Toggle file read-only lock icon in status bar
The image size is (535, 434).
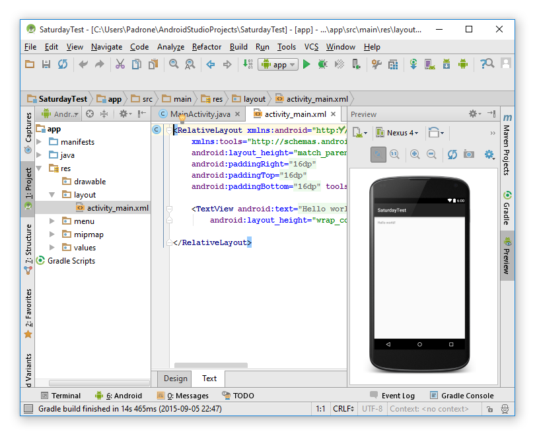[489, 409]
